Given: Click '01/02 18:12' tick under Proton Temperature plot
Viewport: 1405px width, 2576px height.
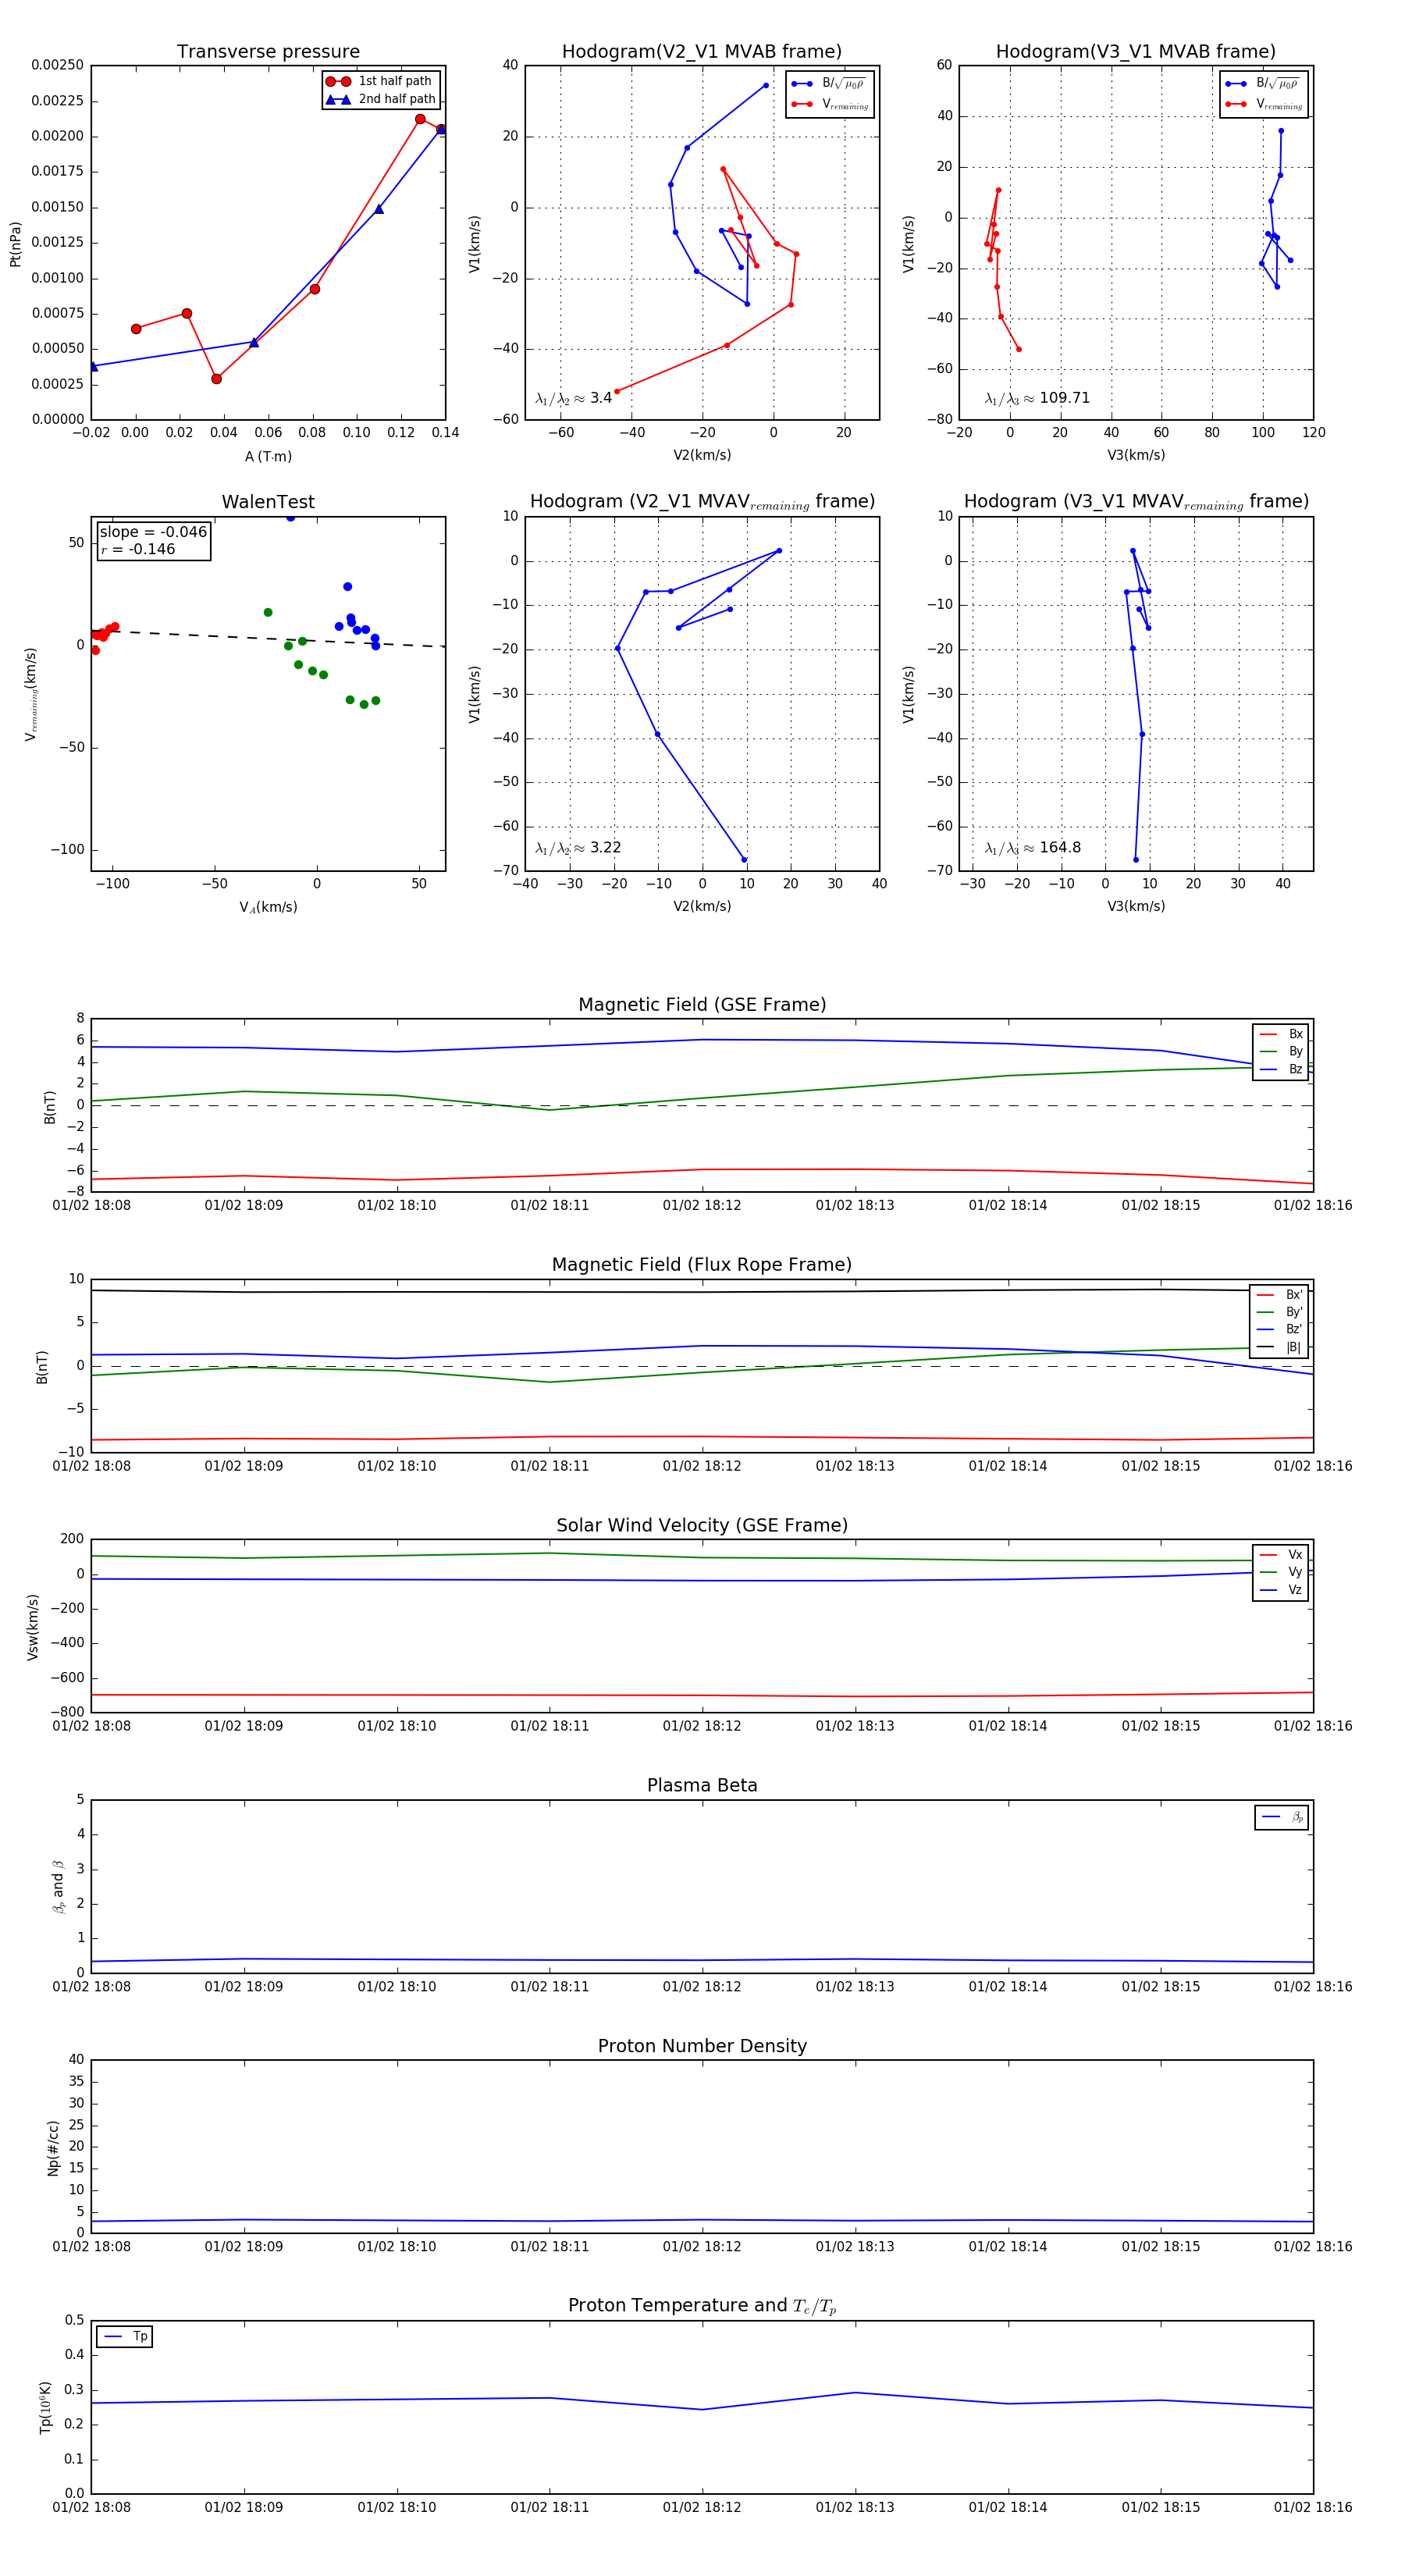Looking at the screenshot, I should 702,2507.
